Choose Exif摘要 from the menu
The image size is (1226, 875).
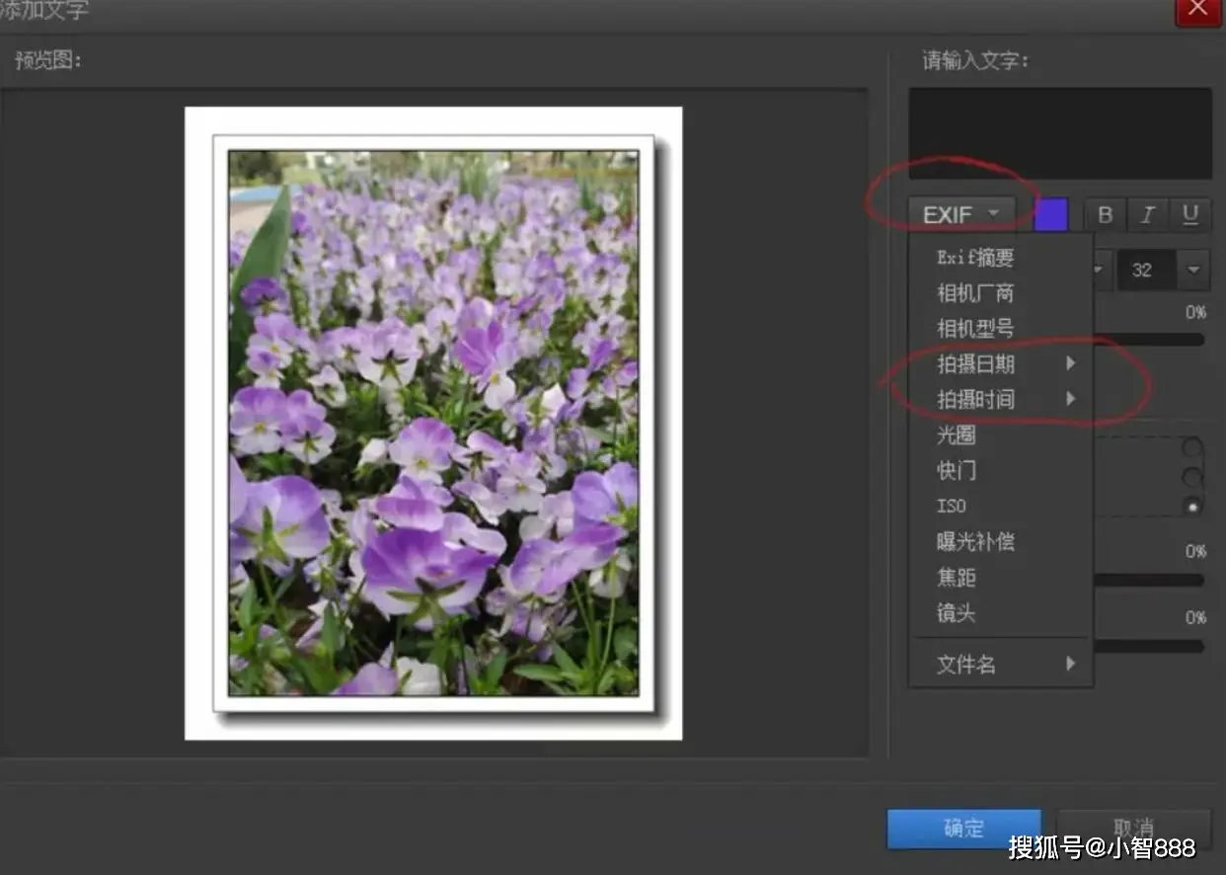972,257
